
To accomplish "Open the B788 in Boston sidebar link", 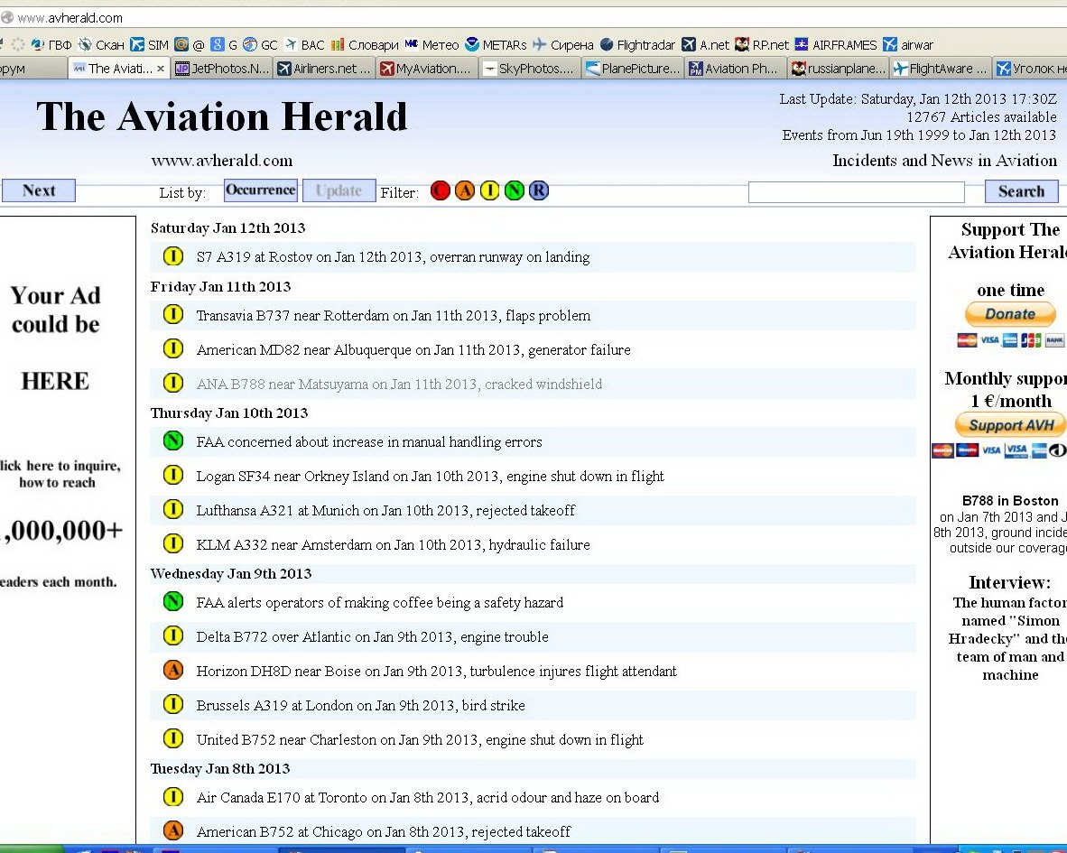I will pos(1010,501).
